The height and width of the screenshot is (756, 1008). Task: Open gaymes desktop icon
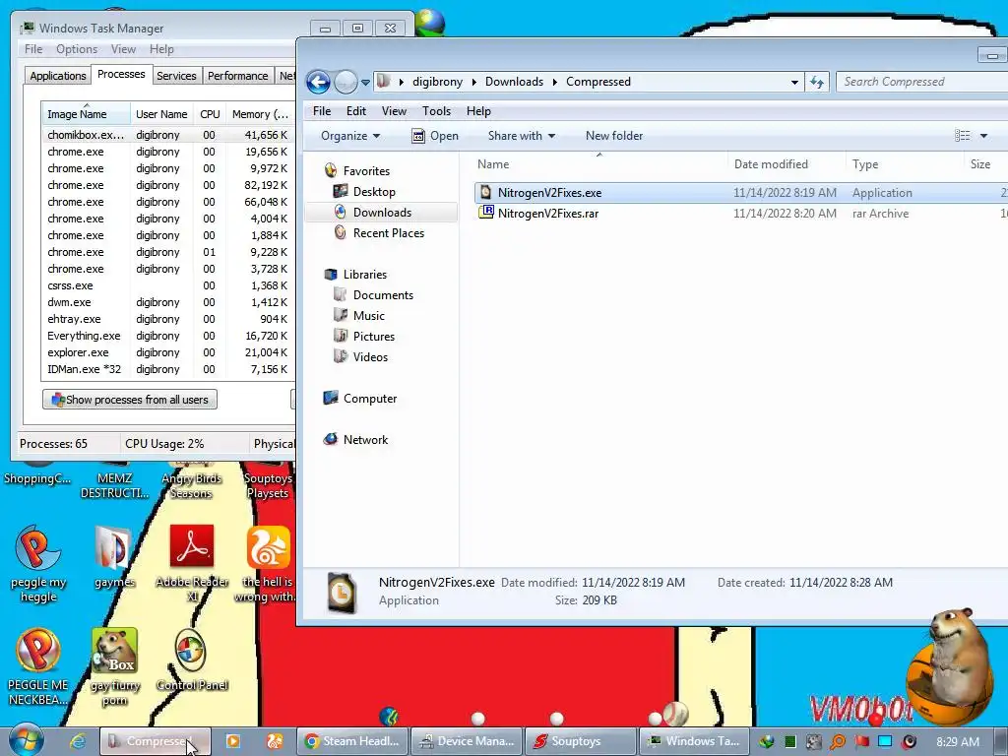click(x=114, y=557)
